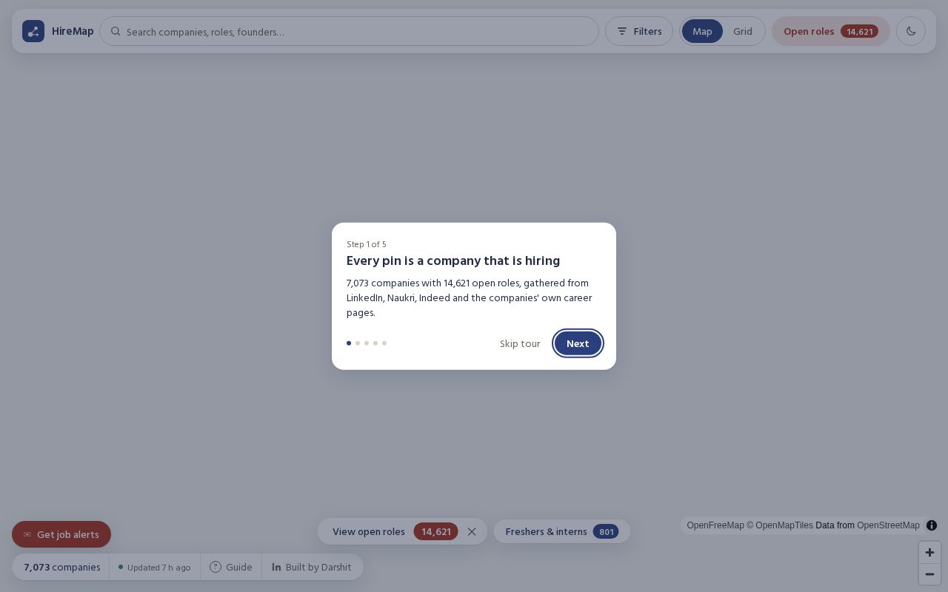Screen dimensions: 948x592
Task: Go to the next tour step
Action: 578,343
